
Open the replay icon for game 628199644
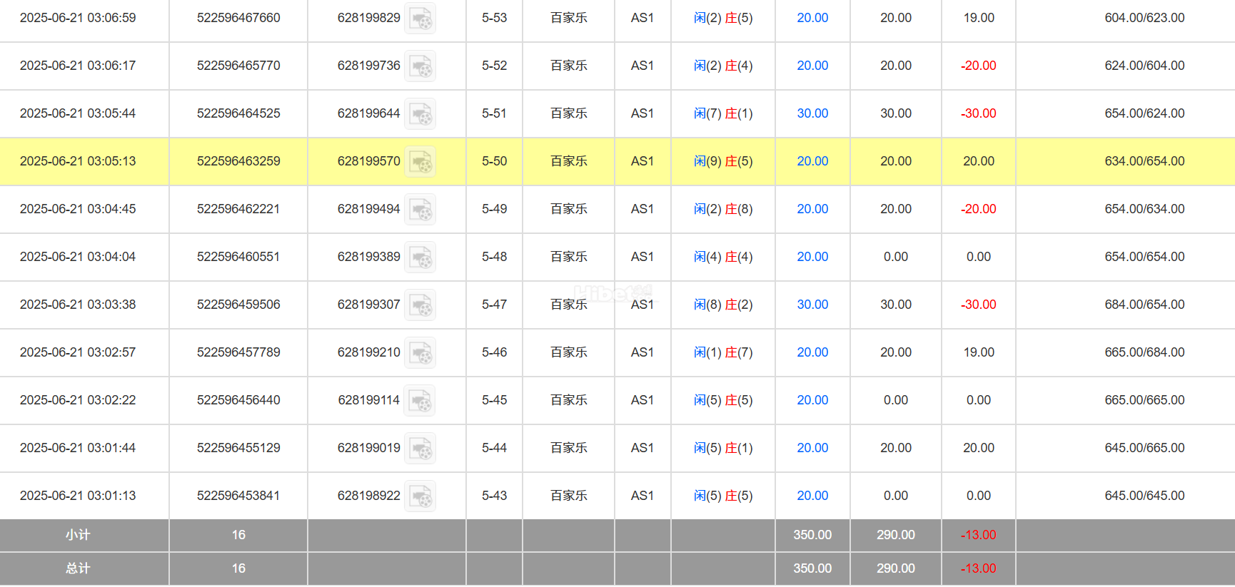click(420, 114)
